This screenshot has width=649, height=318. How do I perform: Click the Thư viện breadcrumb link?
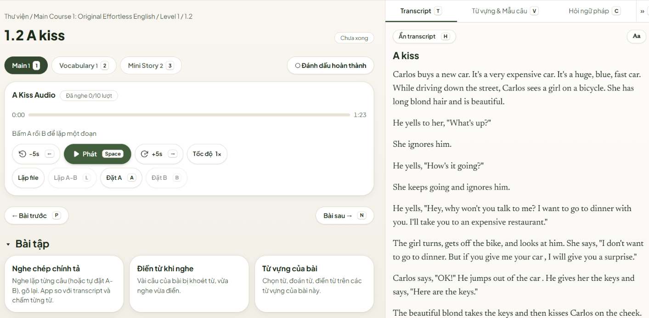point(17,17)
